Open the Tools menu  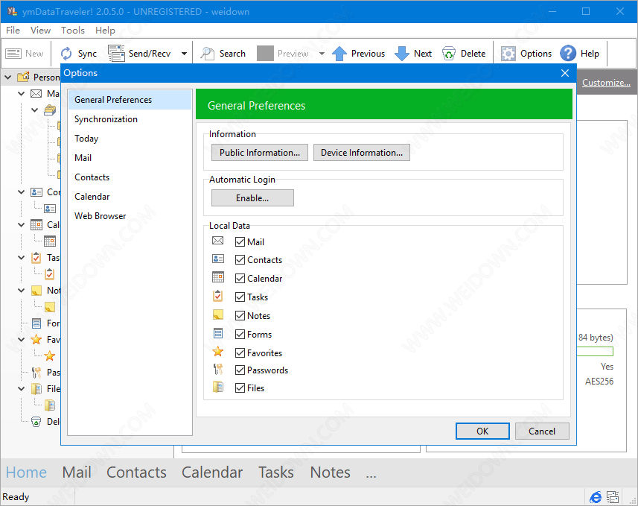tap(73, 30)
